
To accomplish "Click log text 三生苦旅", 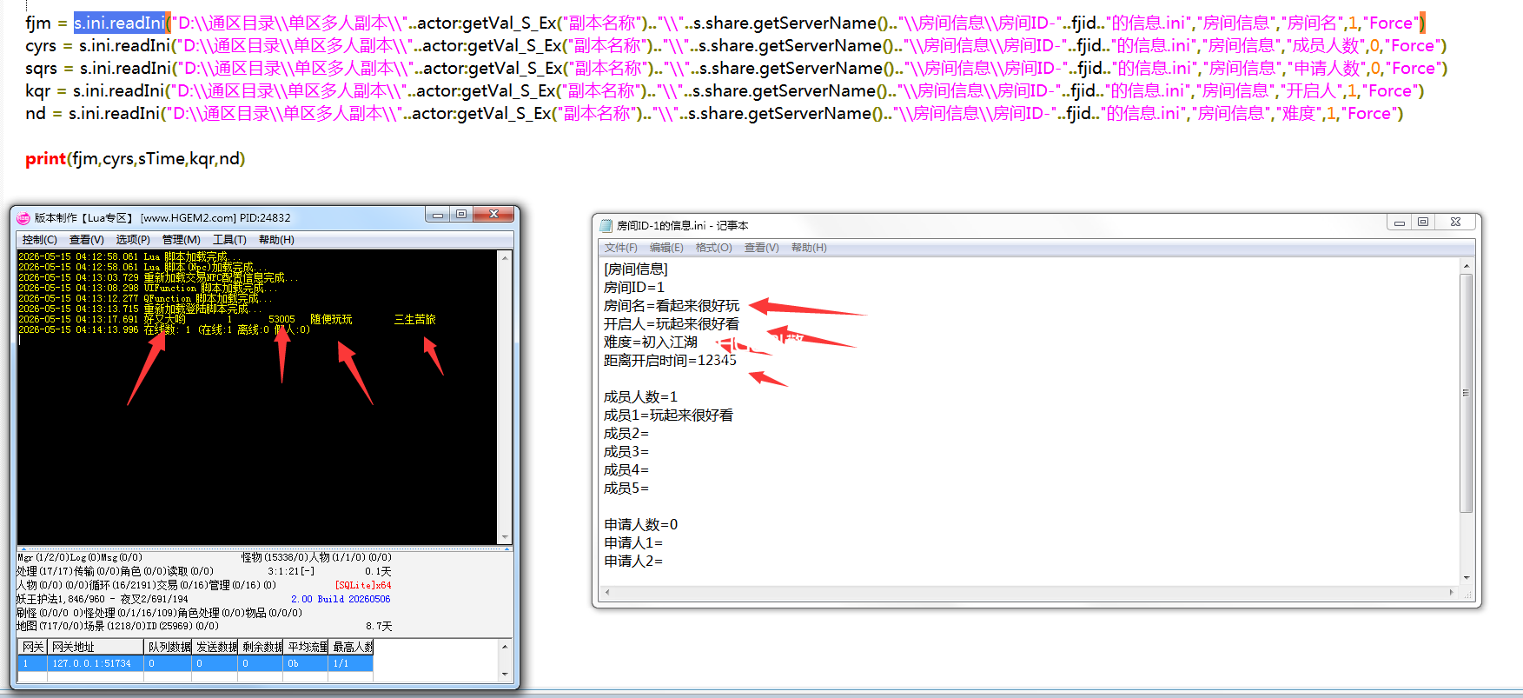I will point(415,319).
